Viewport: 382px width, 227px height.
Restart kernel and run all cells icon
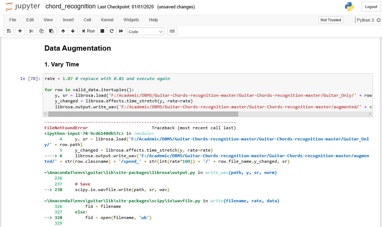(x=121, y=31)
